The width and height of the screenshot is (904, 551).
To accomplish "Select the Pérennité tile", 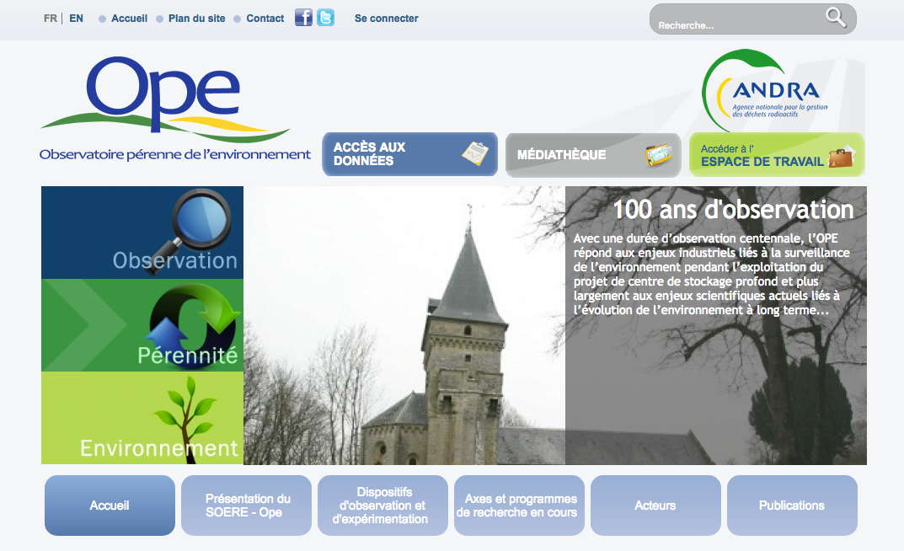I will [x=142, y=326].
